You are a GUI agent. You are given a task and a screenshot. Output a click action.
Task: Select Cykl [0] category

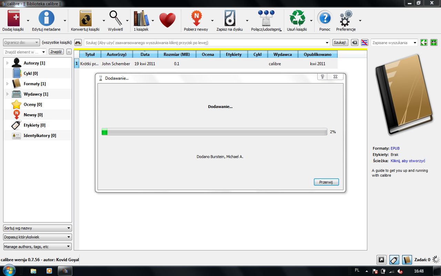coord(31,73)
